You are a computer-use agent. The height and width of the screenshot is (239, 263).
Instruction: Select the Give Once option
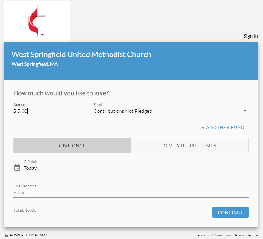[x=72, y=146]
